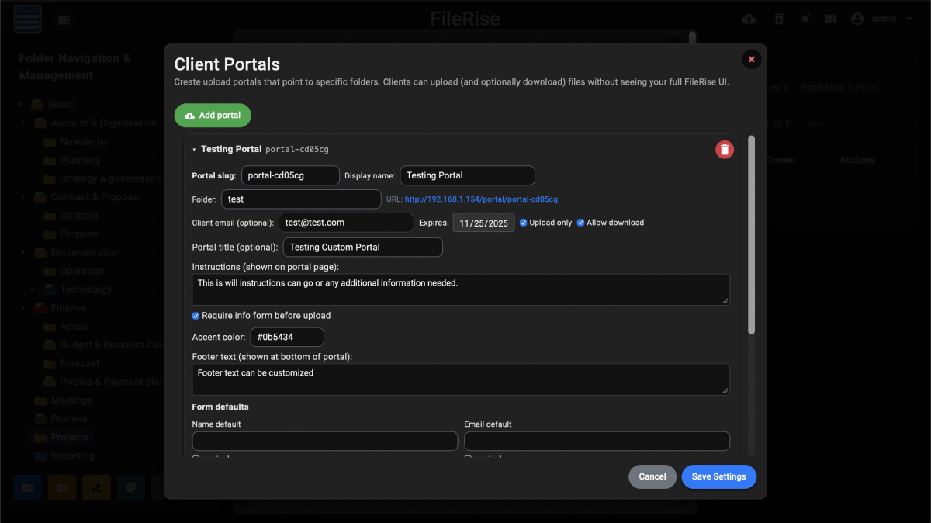Select the Projects folder in the tree

69,437
